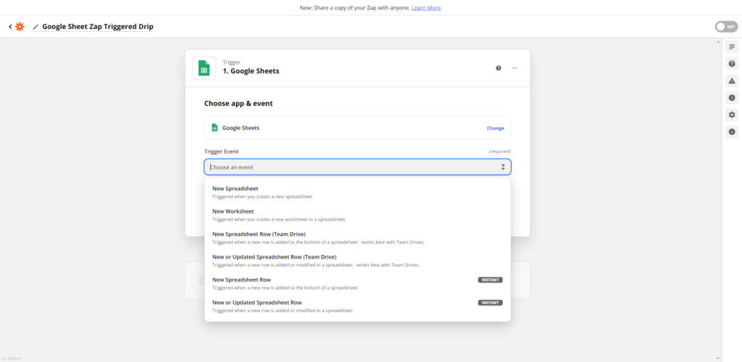Screen dimensions: 742x362
Task: Open Zap history clock icon in sidebar
Action: [732, 98]
